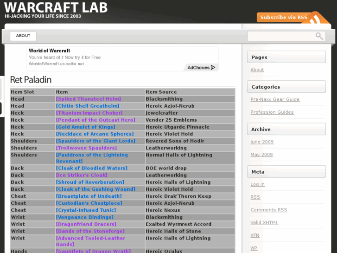
Task: Open Cloak of Bloodied Waters item
Action: [92, 168]
